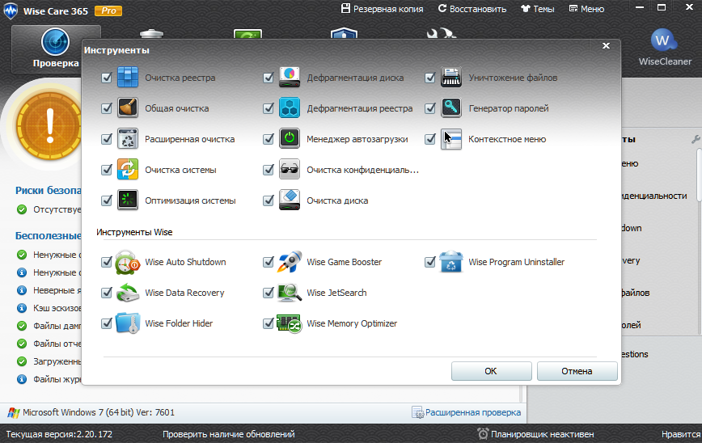This screenshot has height=443, width=702.
Task: Open the WiseCleaner account icon
Action: (x=664, y=41)
